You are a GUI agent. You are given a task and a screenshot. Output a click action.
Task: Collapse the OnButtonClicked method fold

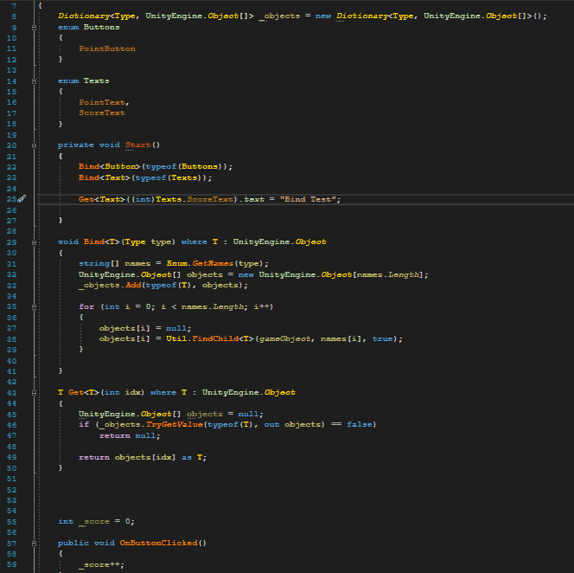click(34, 544)
